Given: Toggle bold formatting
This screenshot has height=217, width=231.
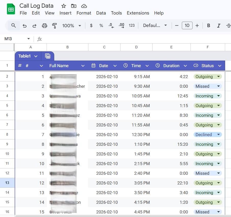Looking at the screenshot, I should (x=209, y=26).
